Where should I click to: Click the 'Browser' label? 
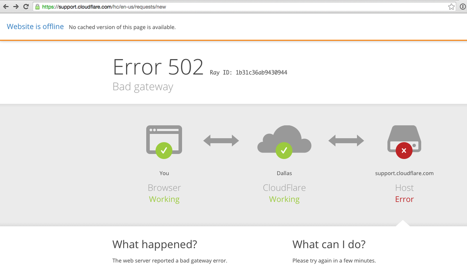[x=164, y=188]
